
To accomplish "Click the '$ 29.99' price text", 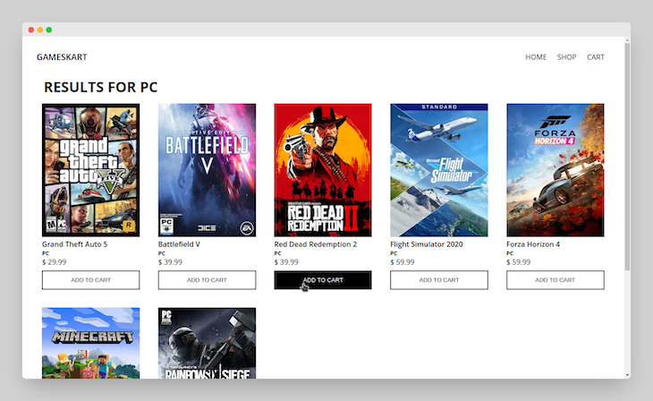I will [x=55, y=262].
